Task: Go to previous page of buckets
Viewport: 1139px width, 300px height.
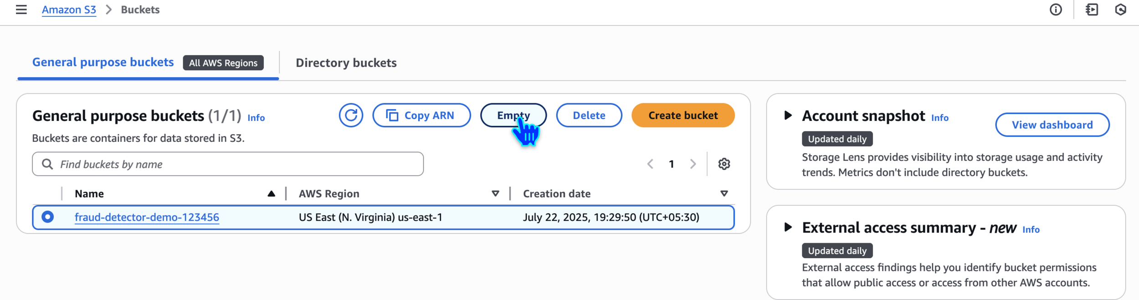Action: [650, 164]
